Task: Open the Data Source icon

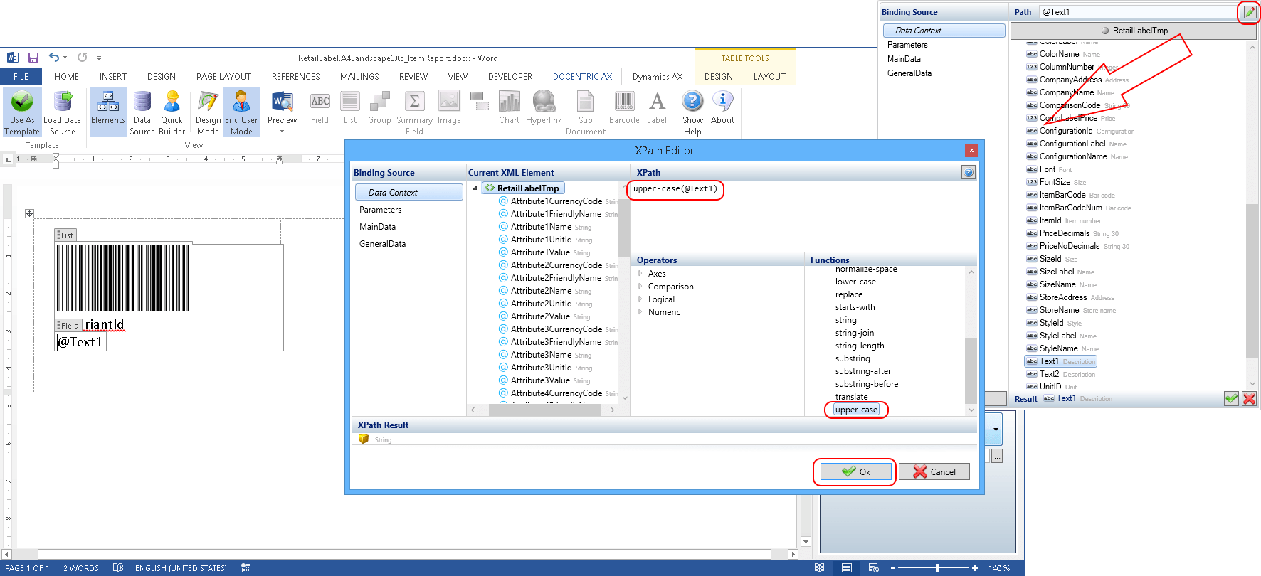Action: click(x=142, y=112)
